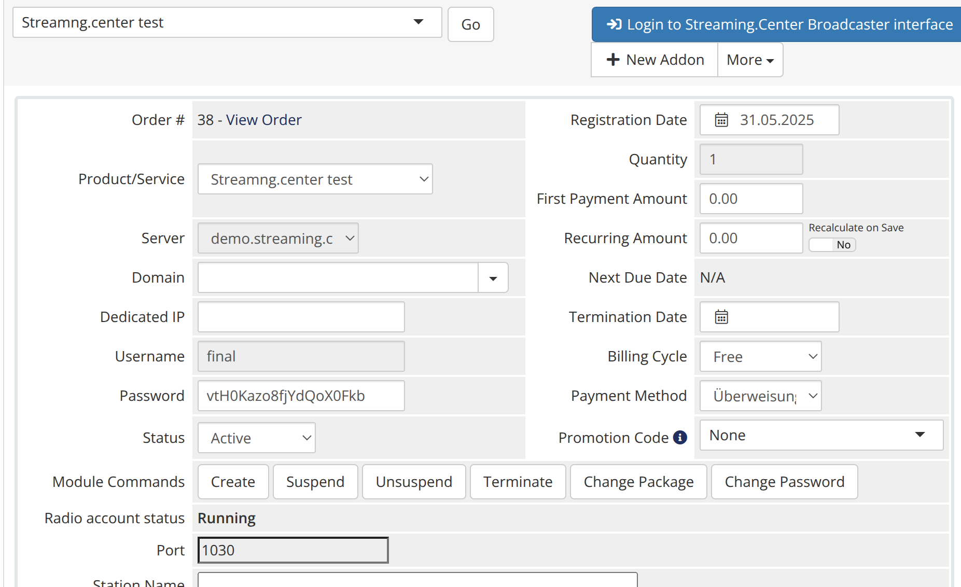The height and width of the screenshot is (587, 961).
Task: Expand the Billing Cycle dropdown
Action: coord(760,357)
